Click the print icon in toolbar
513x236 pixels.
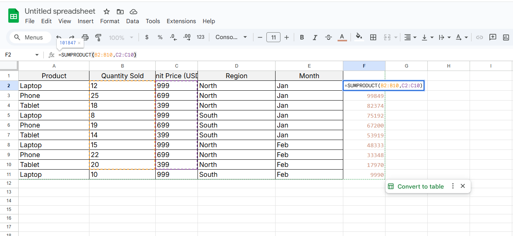point(85,37)
